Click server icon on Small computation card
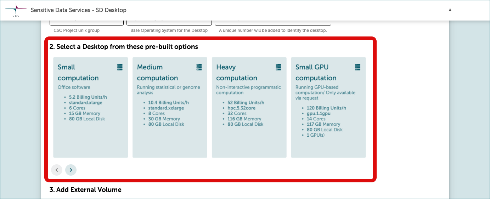 120,67
